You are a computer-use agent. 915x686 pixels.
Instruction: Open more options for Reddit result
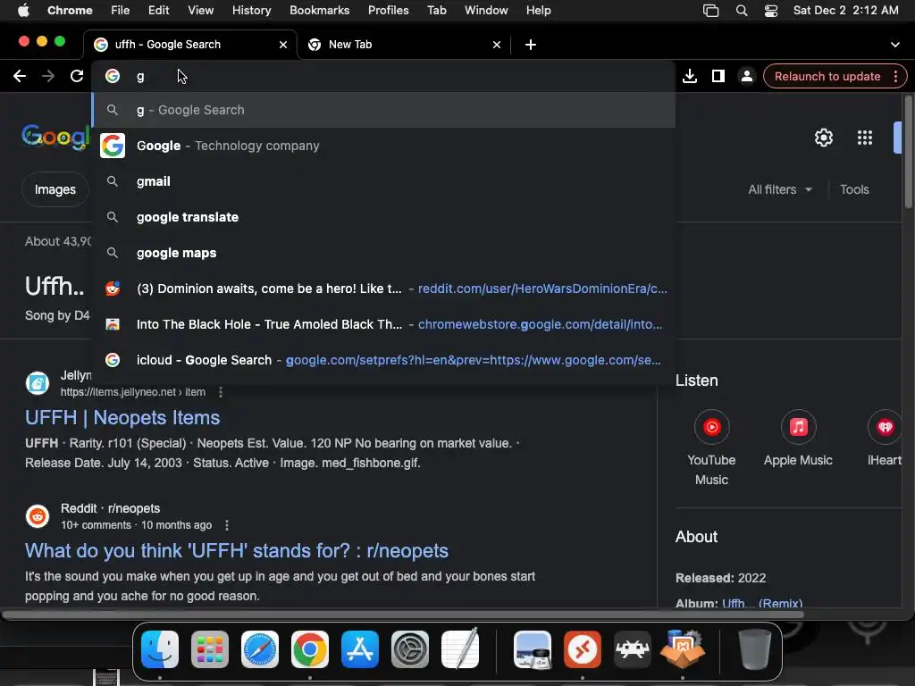227,525
